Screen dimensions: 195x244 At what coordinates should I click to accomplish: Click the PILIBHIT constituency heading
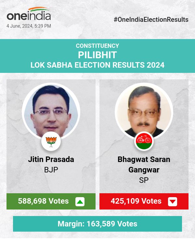[x=97, y=55]
